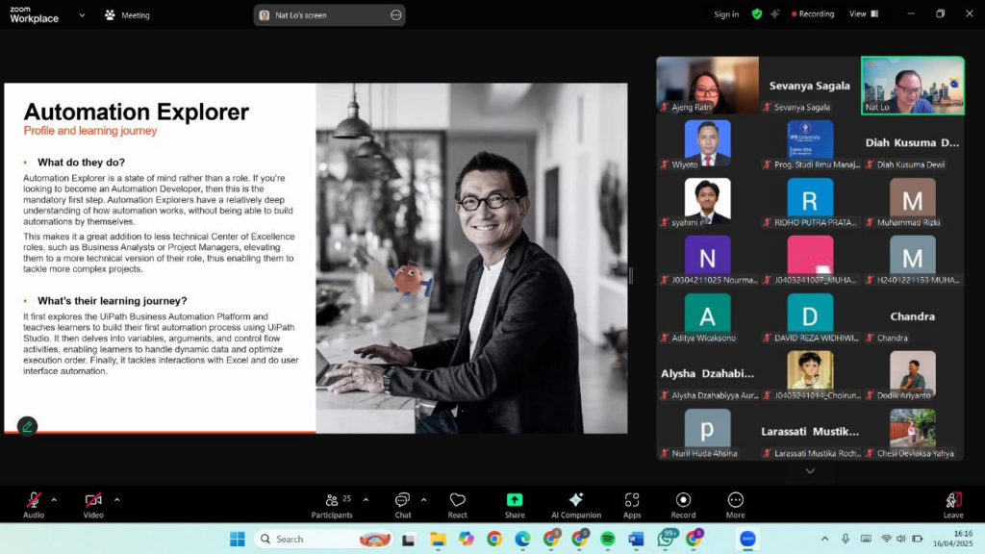985x554 pixels.
Task: Click the taskbar Search box
Action: pos(324,539)
